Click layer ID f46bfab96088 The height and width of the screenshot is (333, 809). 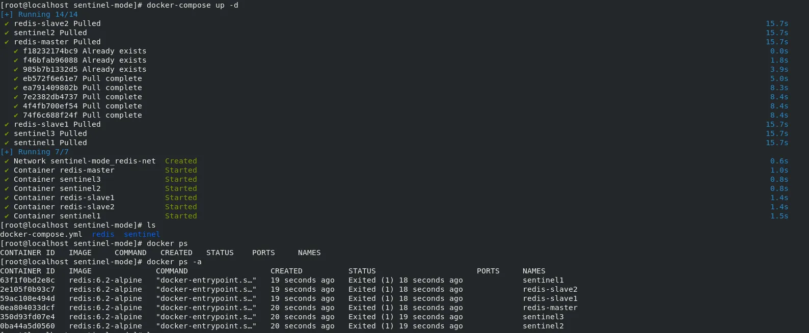coord(50,60)
